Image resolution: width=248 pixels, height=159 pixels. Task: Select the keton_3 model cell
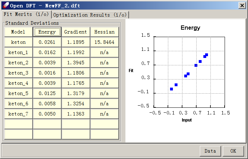click(18, 73)
